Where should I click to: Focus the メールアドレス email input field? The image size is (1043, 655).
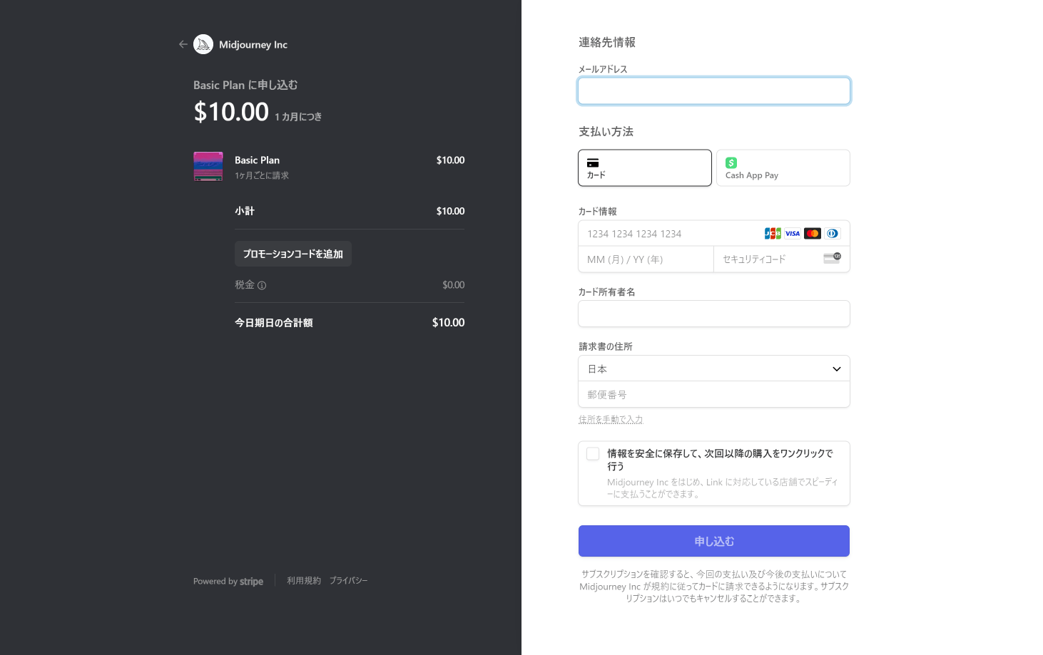click(713, 91)
